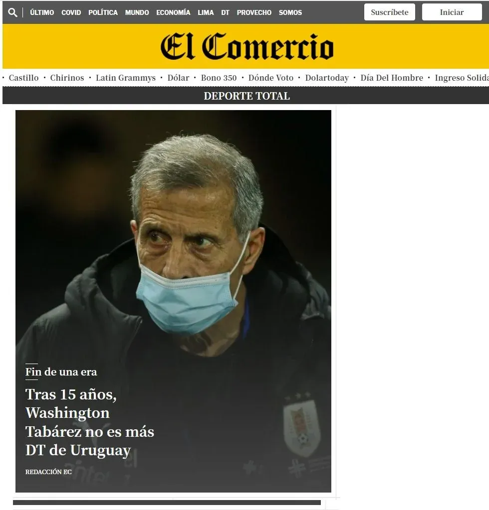Open the Washington Tabárez headline article
489x510 pixels.
point(90,422)
